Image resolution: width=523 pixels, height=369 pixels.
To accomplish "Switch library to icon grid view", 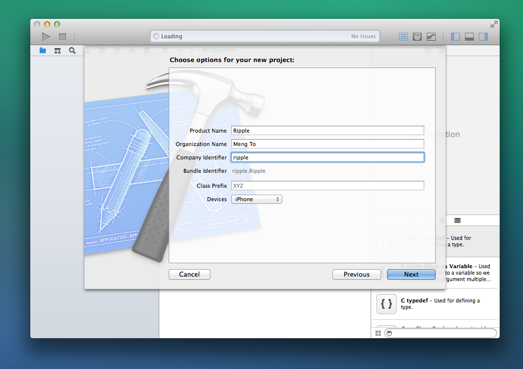I will click(x=378, y=333).
